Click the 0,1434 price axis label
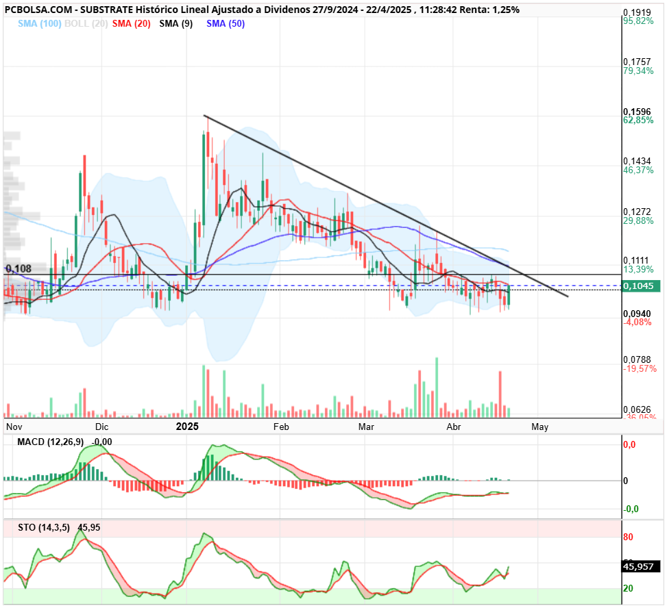Image resolution: width=667 pixels, height=608 pixels. pyautogui.click(x=638, y=161)
